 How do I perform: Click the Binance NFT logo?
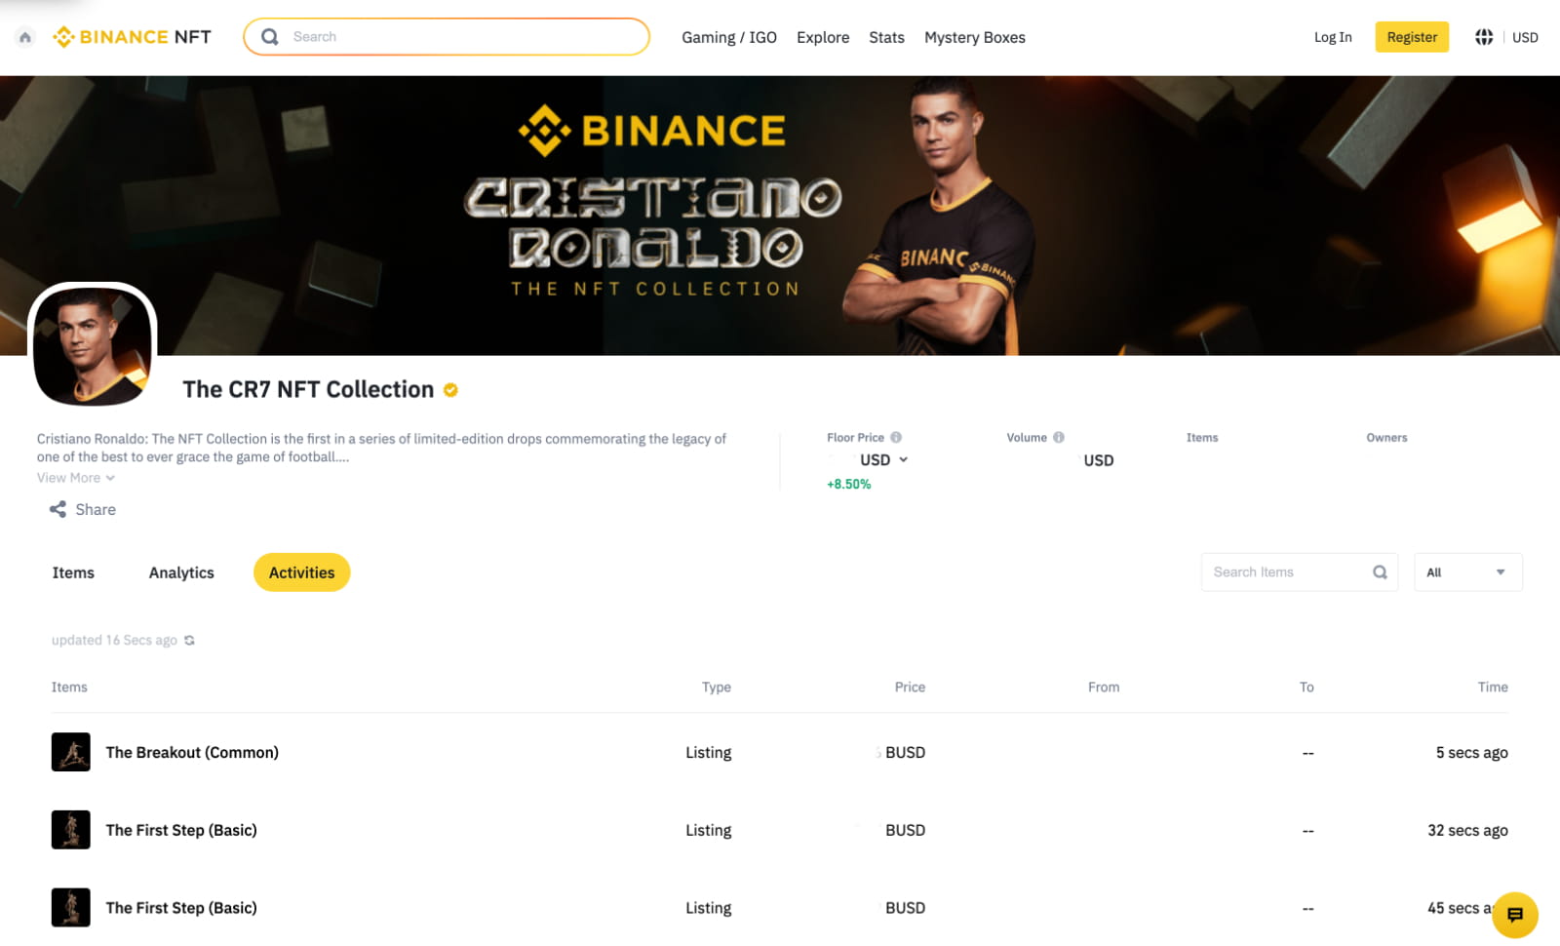[133, 37]
